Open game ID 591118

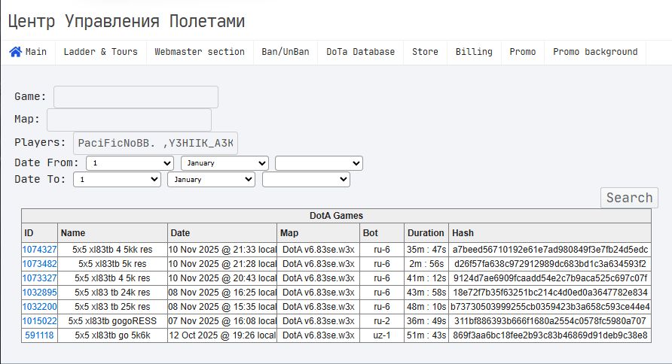[39, 335]
